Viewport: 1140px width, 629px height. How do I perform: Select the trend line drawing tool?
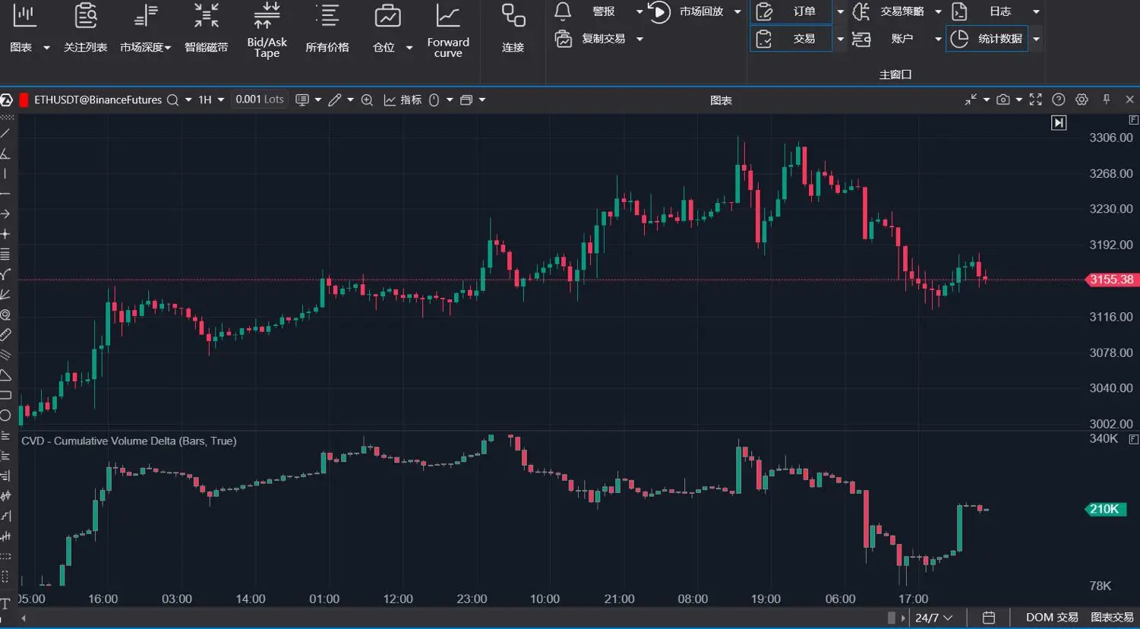pyautogui.click(x=5, y=134)
